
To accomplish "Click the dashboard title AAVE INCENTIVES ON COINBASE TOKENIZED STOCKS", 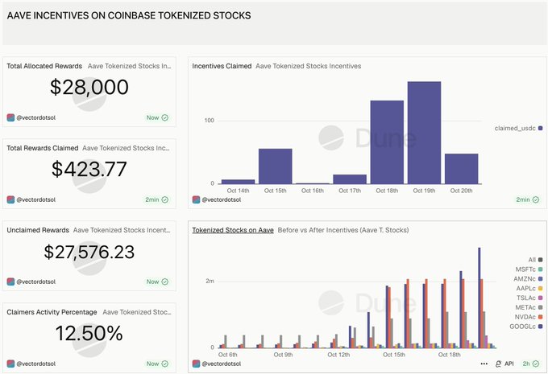I will pos(129,16).
